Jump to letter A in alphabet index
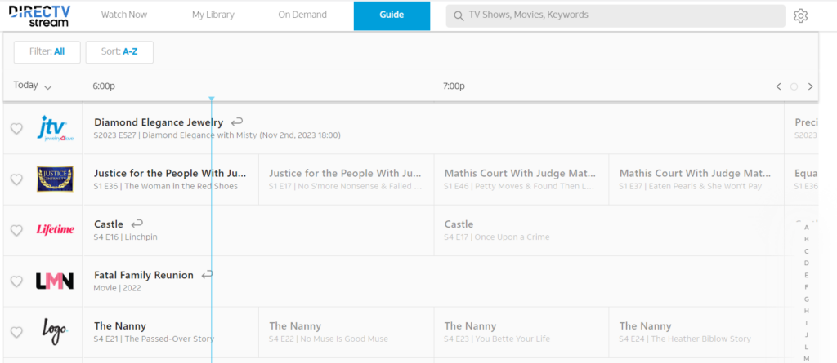Image resolution: width=837 pixels, height=363 pixels. point(807,227)
